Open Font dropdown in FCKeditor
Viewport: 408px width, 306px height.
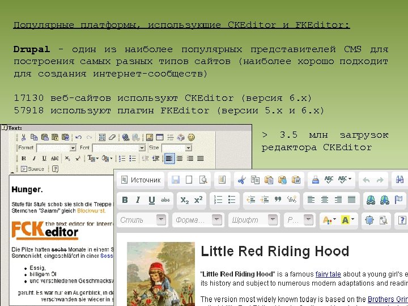point(118,148)
